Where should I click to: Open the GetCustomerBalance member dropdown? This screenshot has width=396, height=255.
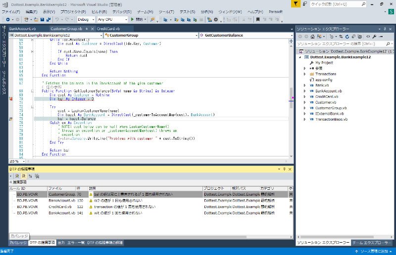pyautogui.click(x=246, y=35)
